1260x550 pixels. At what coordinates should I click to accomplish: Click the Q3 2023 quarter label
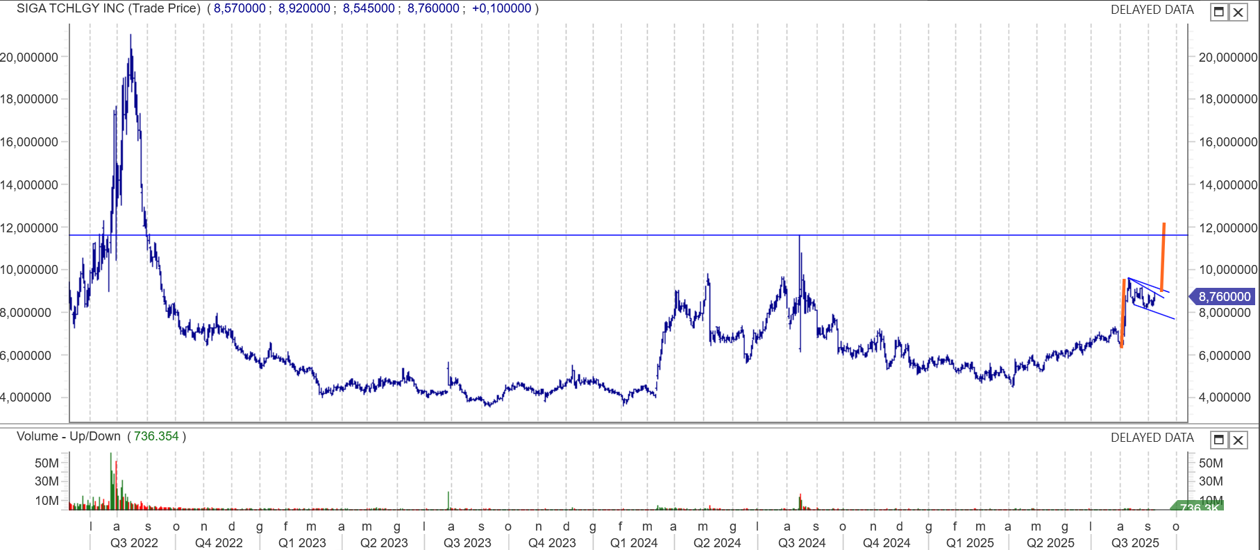click(467, 543)
